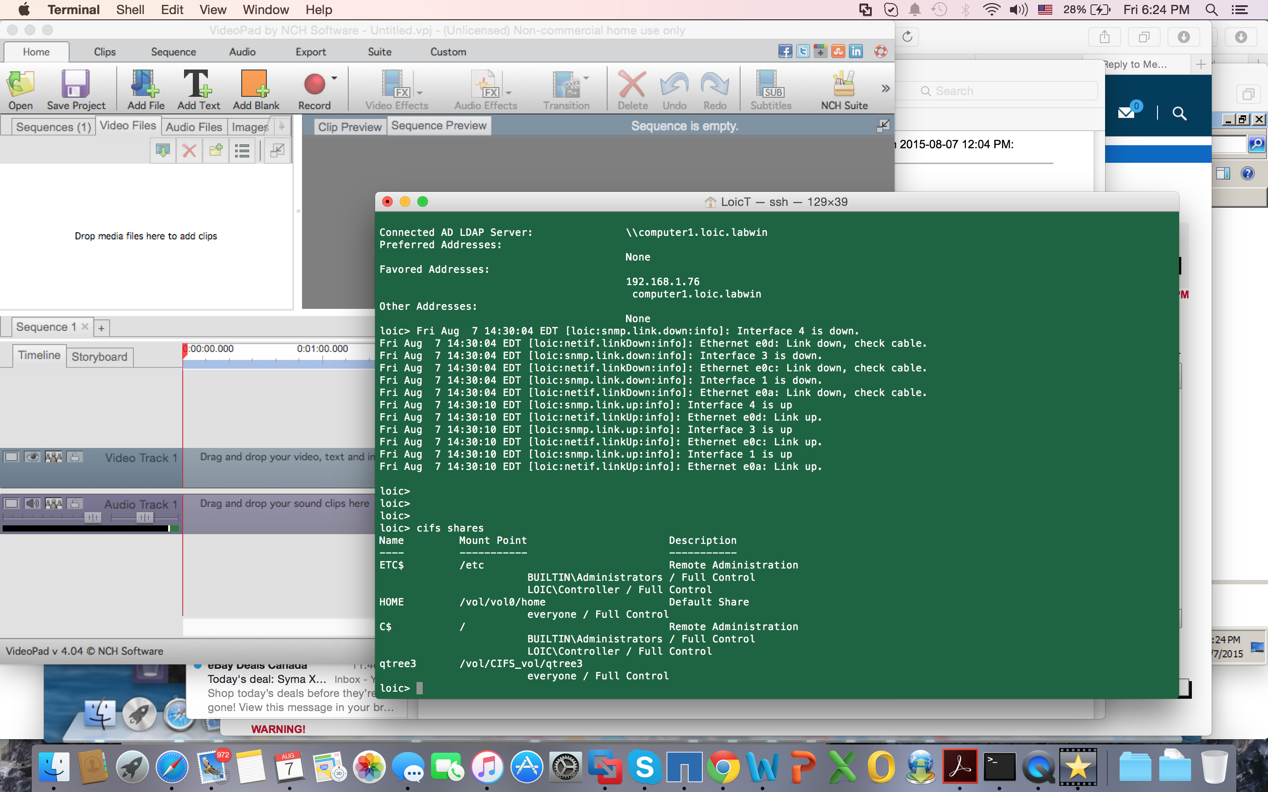Switch to Storyboard view
The image size is (1268, 792).
click(x=100, y=357)
